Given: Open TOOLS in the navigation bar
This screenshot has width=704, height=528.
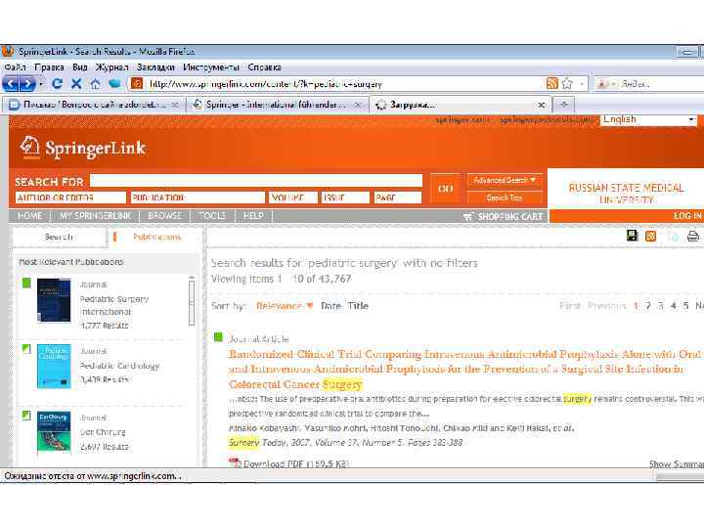Looking at the screenshot, I should 212,216.
